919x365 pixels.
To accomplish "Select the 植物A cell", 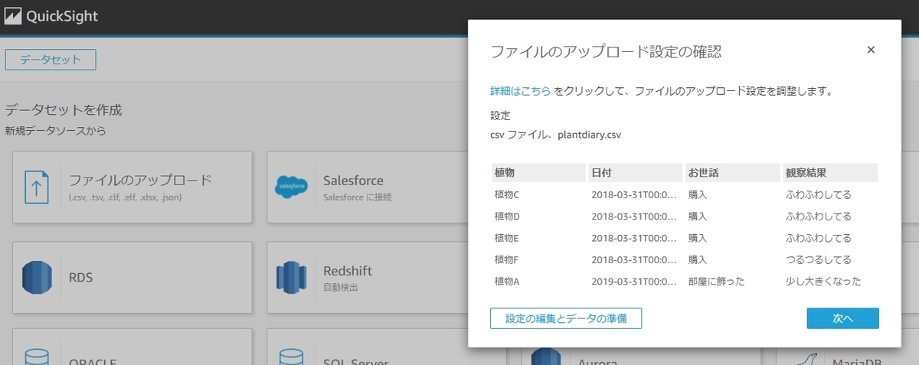I will [x=508, y=282].
